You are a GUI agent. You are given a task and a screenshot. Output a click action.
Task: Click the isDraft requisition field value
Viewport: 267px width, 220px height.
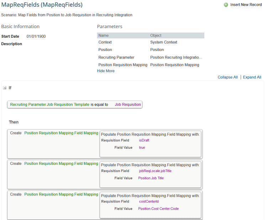pos(144,140)
